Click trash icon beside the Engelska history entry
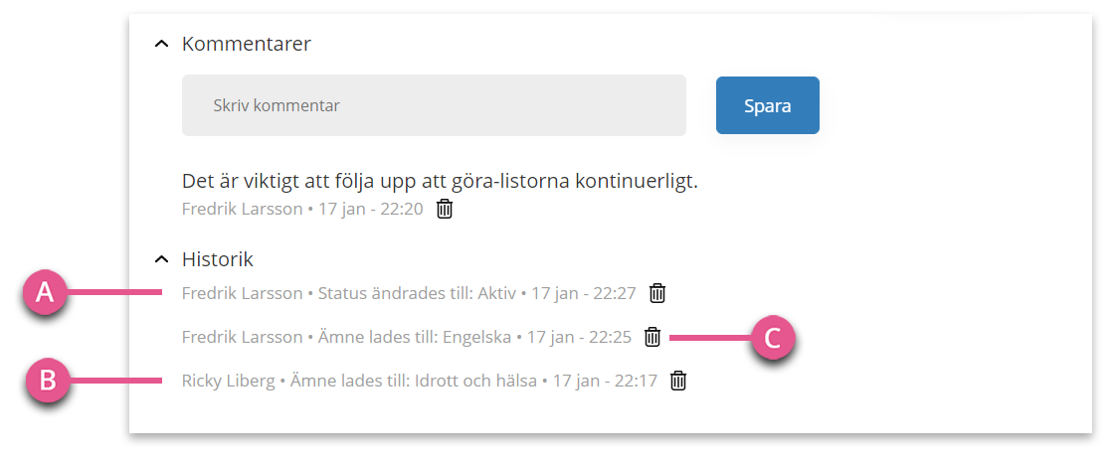The height and width of the screenshot is (467, 1116). (x=651, y=337)
